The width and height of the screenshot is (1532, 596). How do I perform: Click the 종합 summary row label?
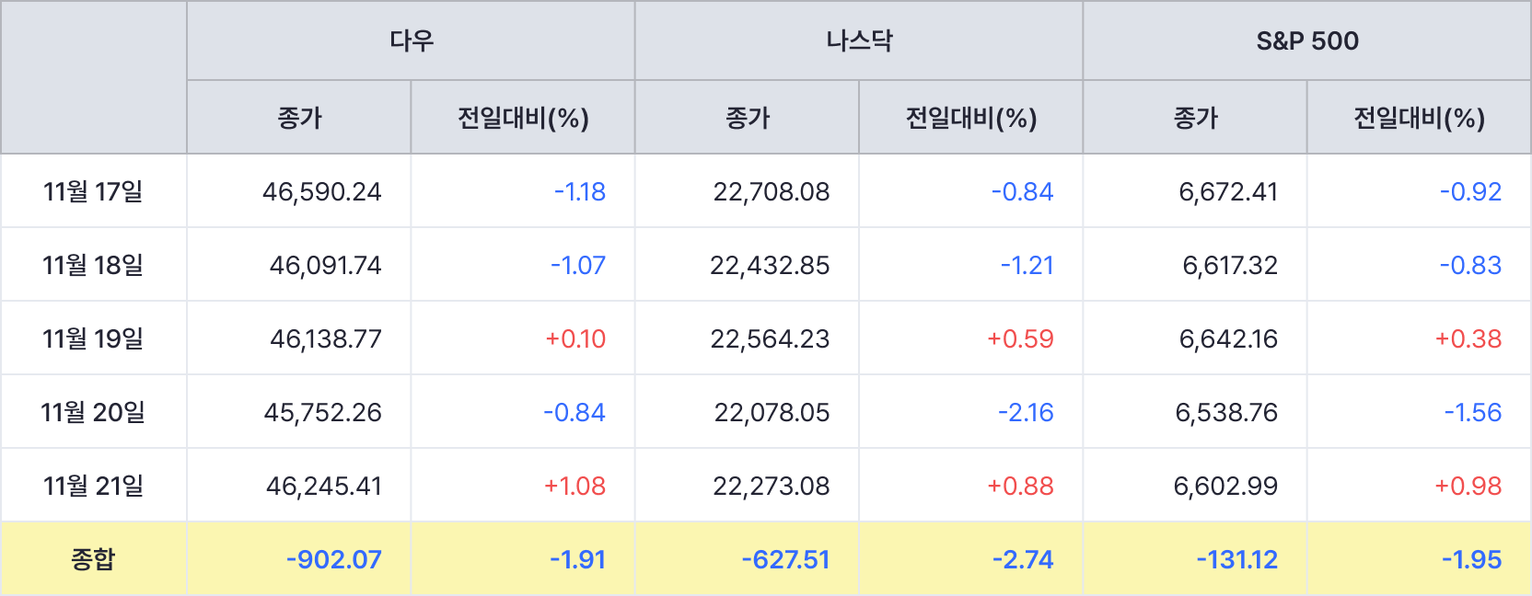pos(93,559)
